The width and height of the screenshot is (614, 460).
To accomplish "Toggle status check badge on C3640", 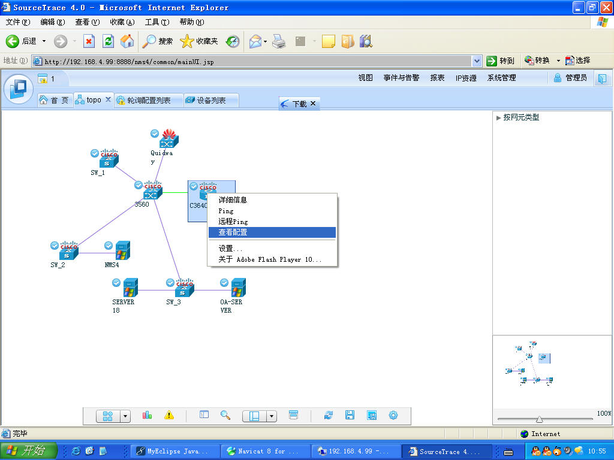I will tap(194, 187).
